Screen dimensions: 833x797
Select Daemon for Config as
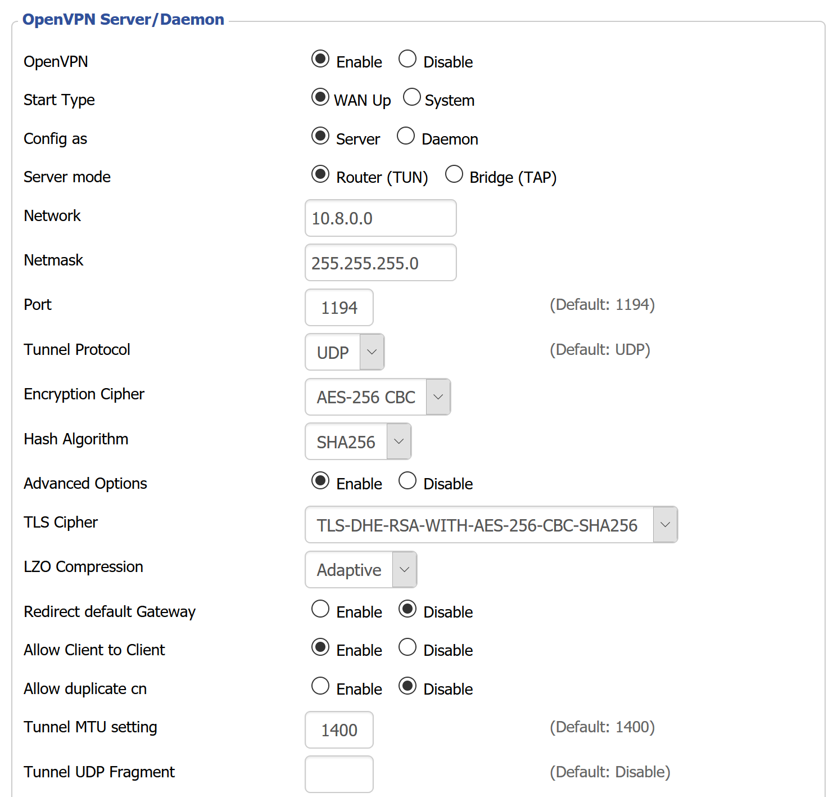(x=406, y=136)
